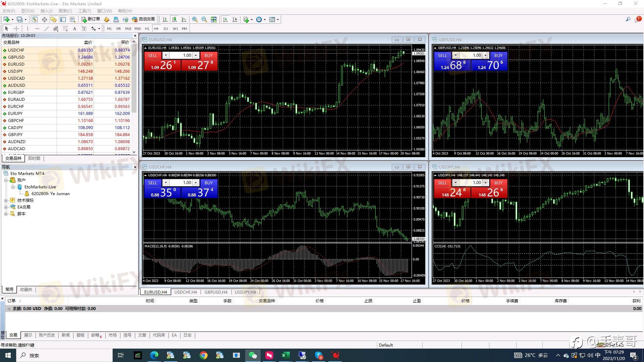Switch timeframe to D1

click(x=166, y=28)
